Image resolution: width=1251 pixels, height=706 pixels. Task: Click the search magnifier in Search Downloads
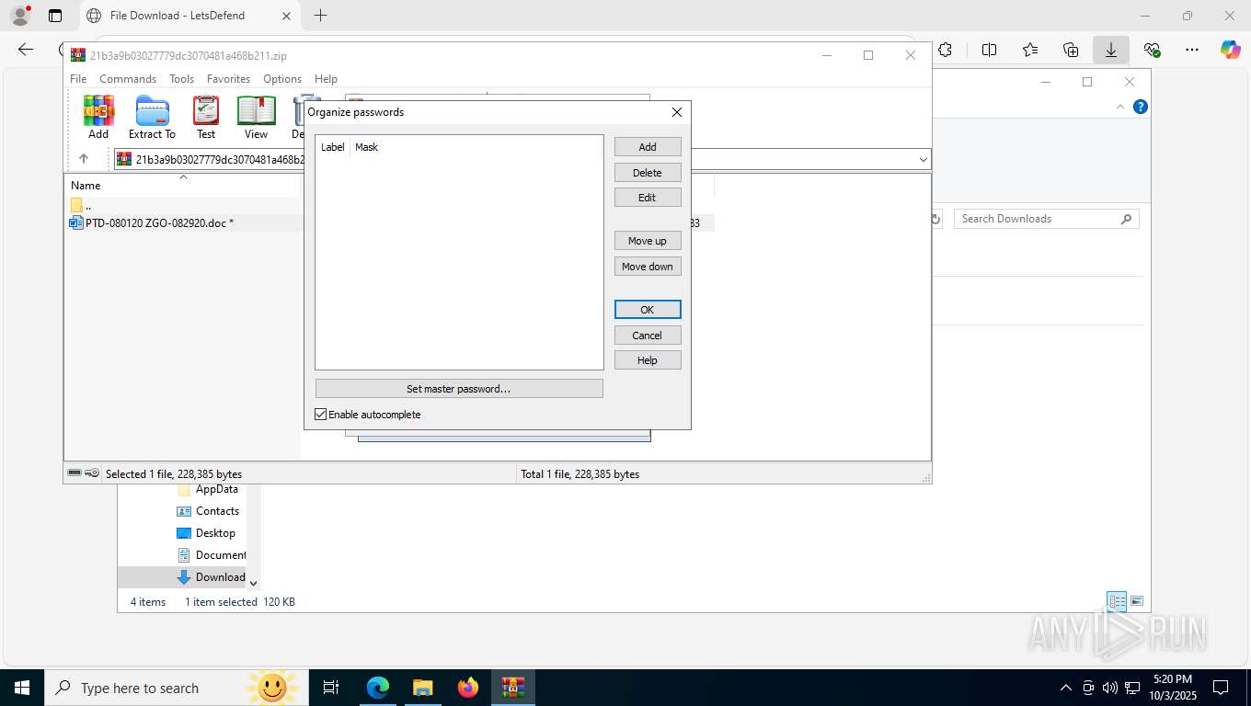[1126, 219]
